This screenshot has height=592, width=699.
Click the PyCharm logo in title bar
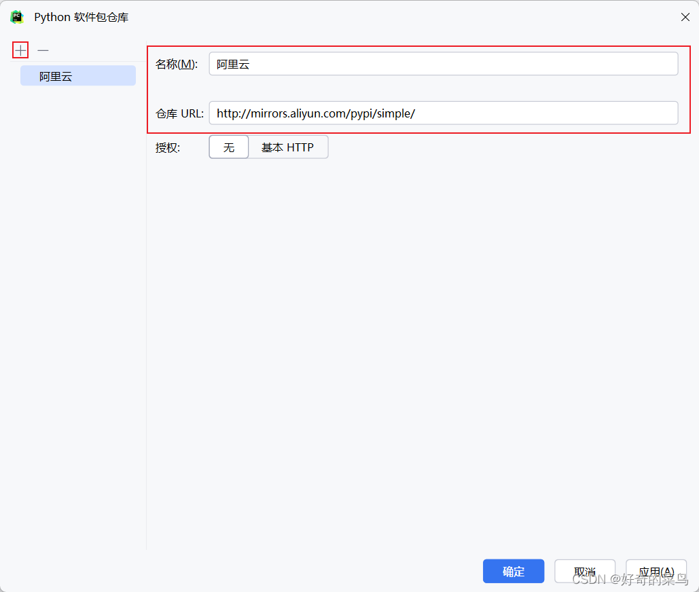[17, 17]
